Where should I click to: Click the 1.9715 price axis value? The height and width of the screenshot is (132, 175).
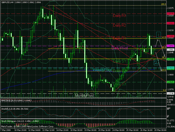(171, 97)
